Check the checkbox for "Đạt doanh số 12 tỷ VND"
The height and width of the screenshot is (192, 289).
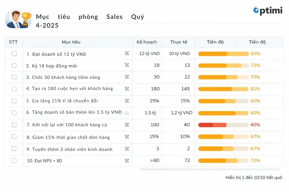(14, 54)
